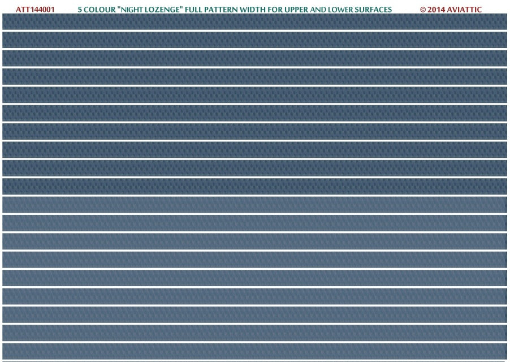Select the title text 5 COLOUR "NIGHT LOZENGE" FULL PATTERN WIDTH
This screenshot has height=362, width=510.
pyautogui.click(x=171, y=10)
